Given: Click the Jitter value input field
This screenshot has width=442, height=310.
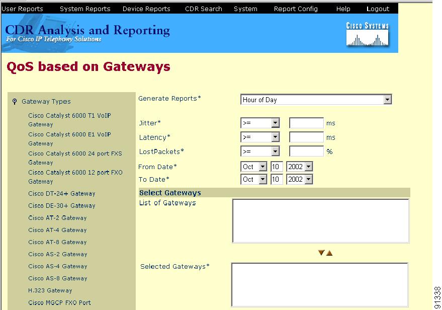Looking at the screenshot, I should 306,123.
